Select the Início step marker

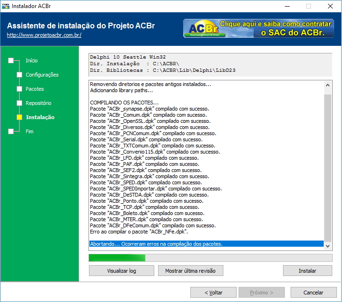click(11, 60)
